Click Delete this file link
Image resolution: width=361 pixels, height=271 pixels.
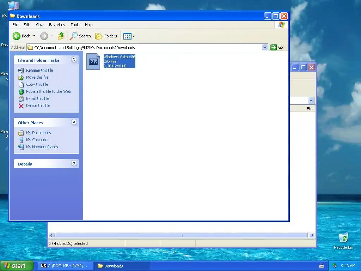[x=38, y=106]
